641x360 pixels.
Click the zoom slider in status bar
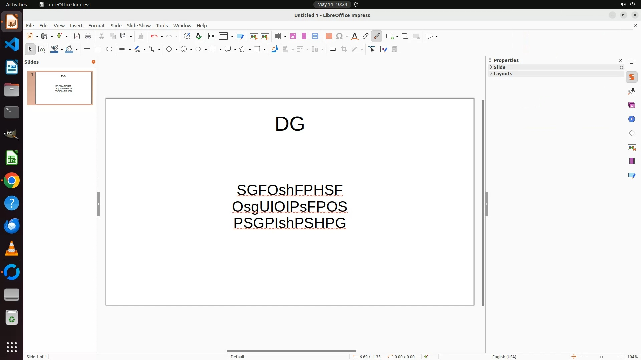[601, 357]
